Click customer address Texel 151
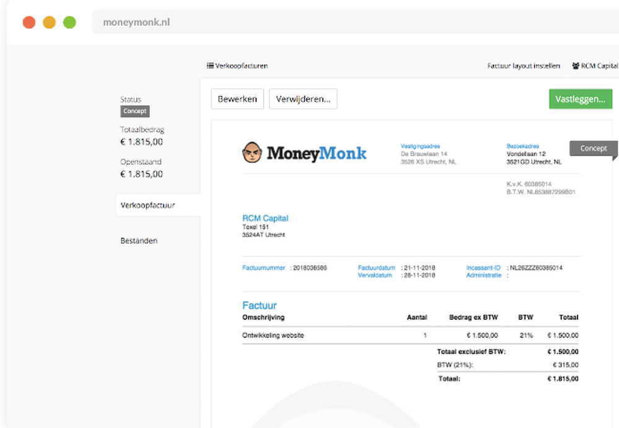619x428 pixels. pyautogui.click(x=256, y=227)
